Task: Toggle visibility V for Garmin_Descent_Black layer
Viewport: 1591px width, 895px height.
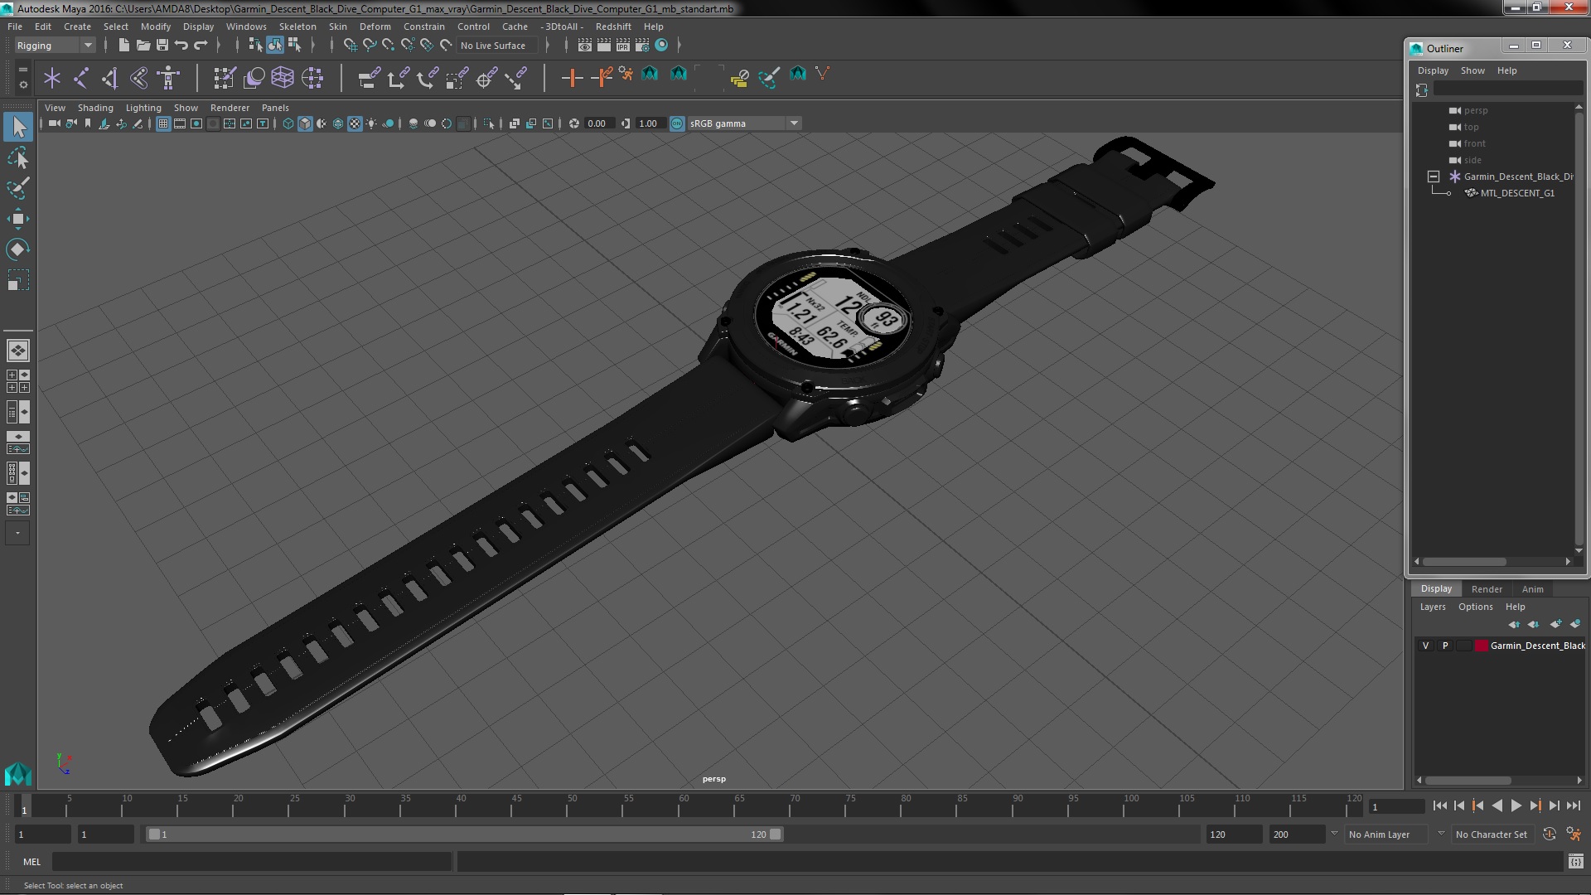Action: 1424,645
